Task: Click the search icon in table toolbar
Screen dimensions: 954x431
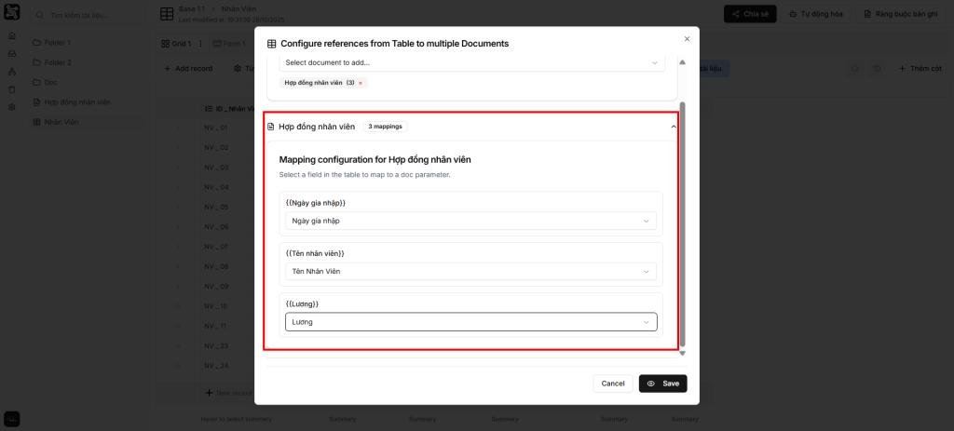Action: (856, 69)
